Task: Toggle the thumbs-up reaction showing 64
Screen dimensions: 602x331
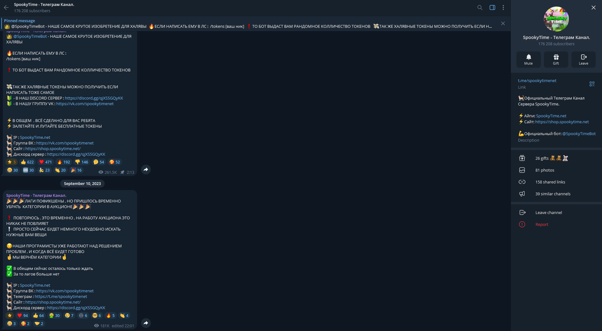Action: click(38, 315)
